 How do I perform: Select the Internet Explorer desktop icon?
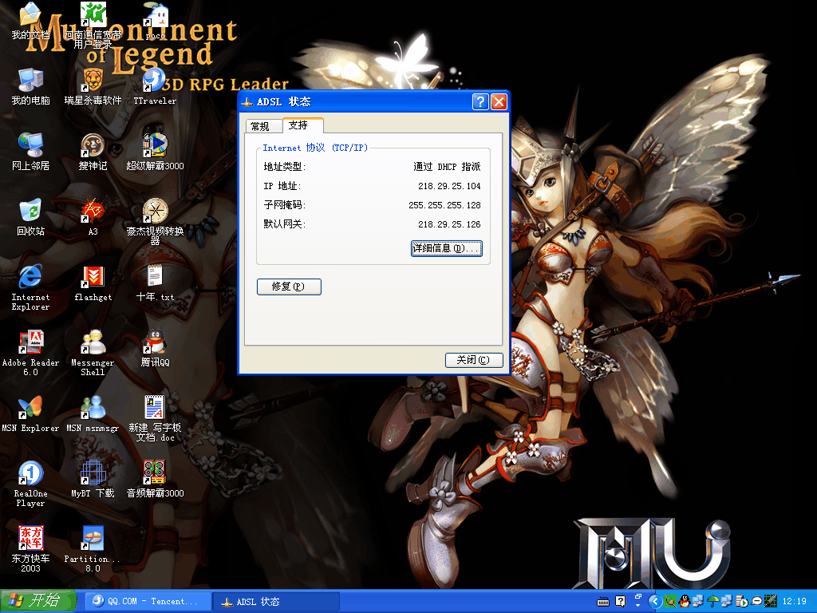pos(30,287)
